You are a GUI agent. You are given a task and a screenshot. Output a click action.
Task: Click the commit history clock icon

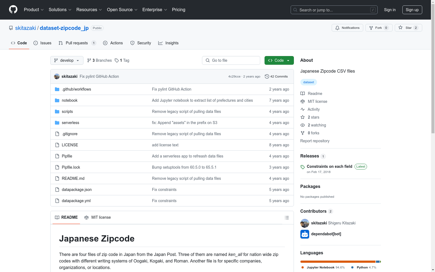[267, 76]
